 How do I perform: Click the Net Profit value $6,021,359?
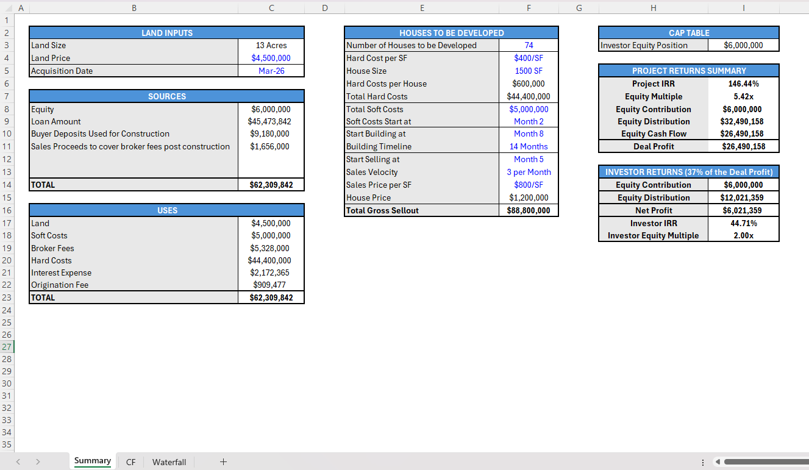[x=744, y=210]
